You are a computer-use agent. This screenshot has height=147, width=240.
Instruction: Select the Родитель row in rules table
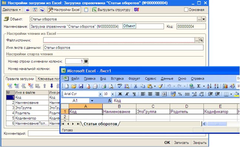click(33, 113)
